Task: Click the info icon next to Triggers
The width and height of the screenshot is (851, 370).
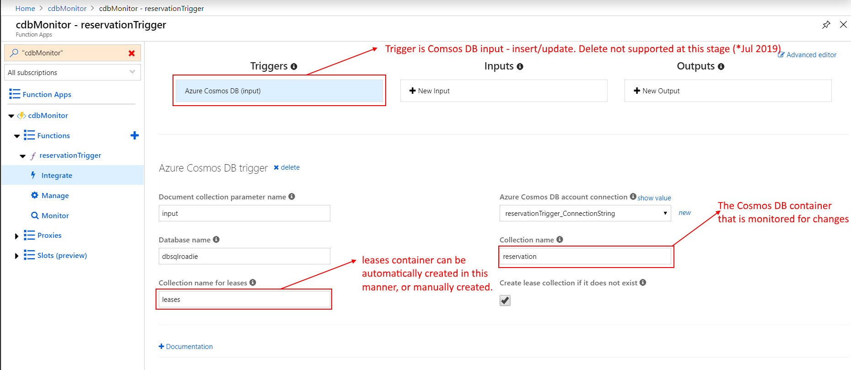Action: coord(294,67)
